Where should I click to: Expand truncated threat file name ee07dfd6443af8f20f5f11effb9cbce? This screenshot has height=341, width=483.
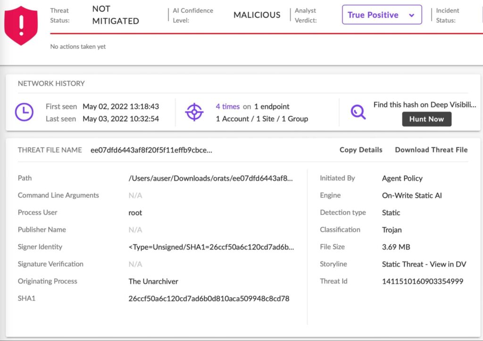coord(151,150)
